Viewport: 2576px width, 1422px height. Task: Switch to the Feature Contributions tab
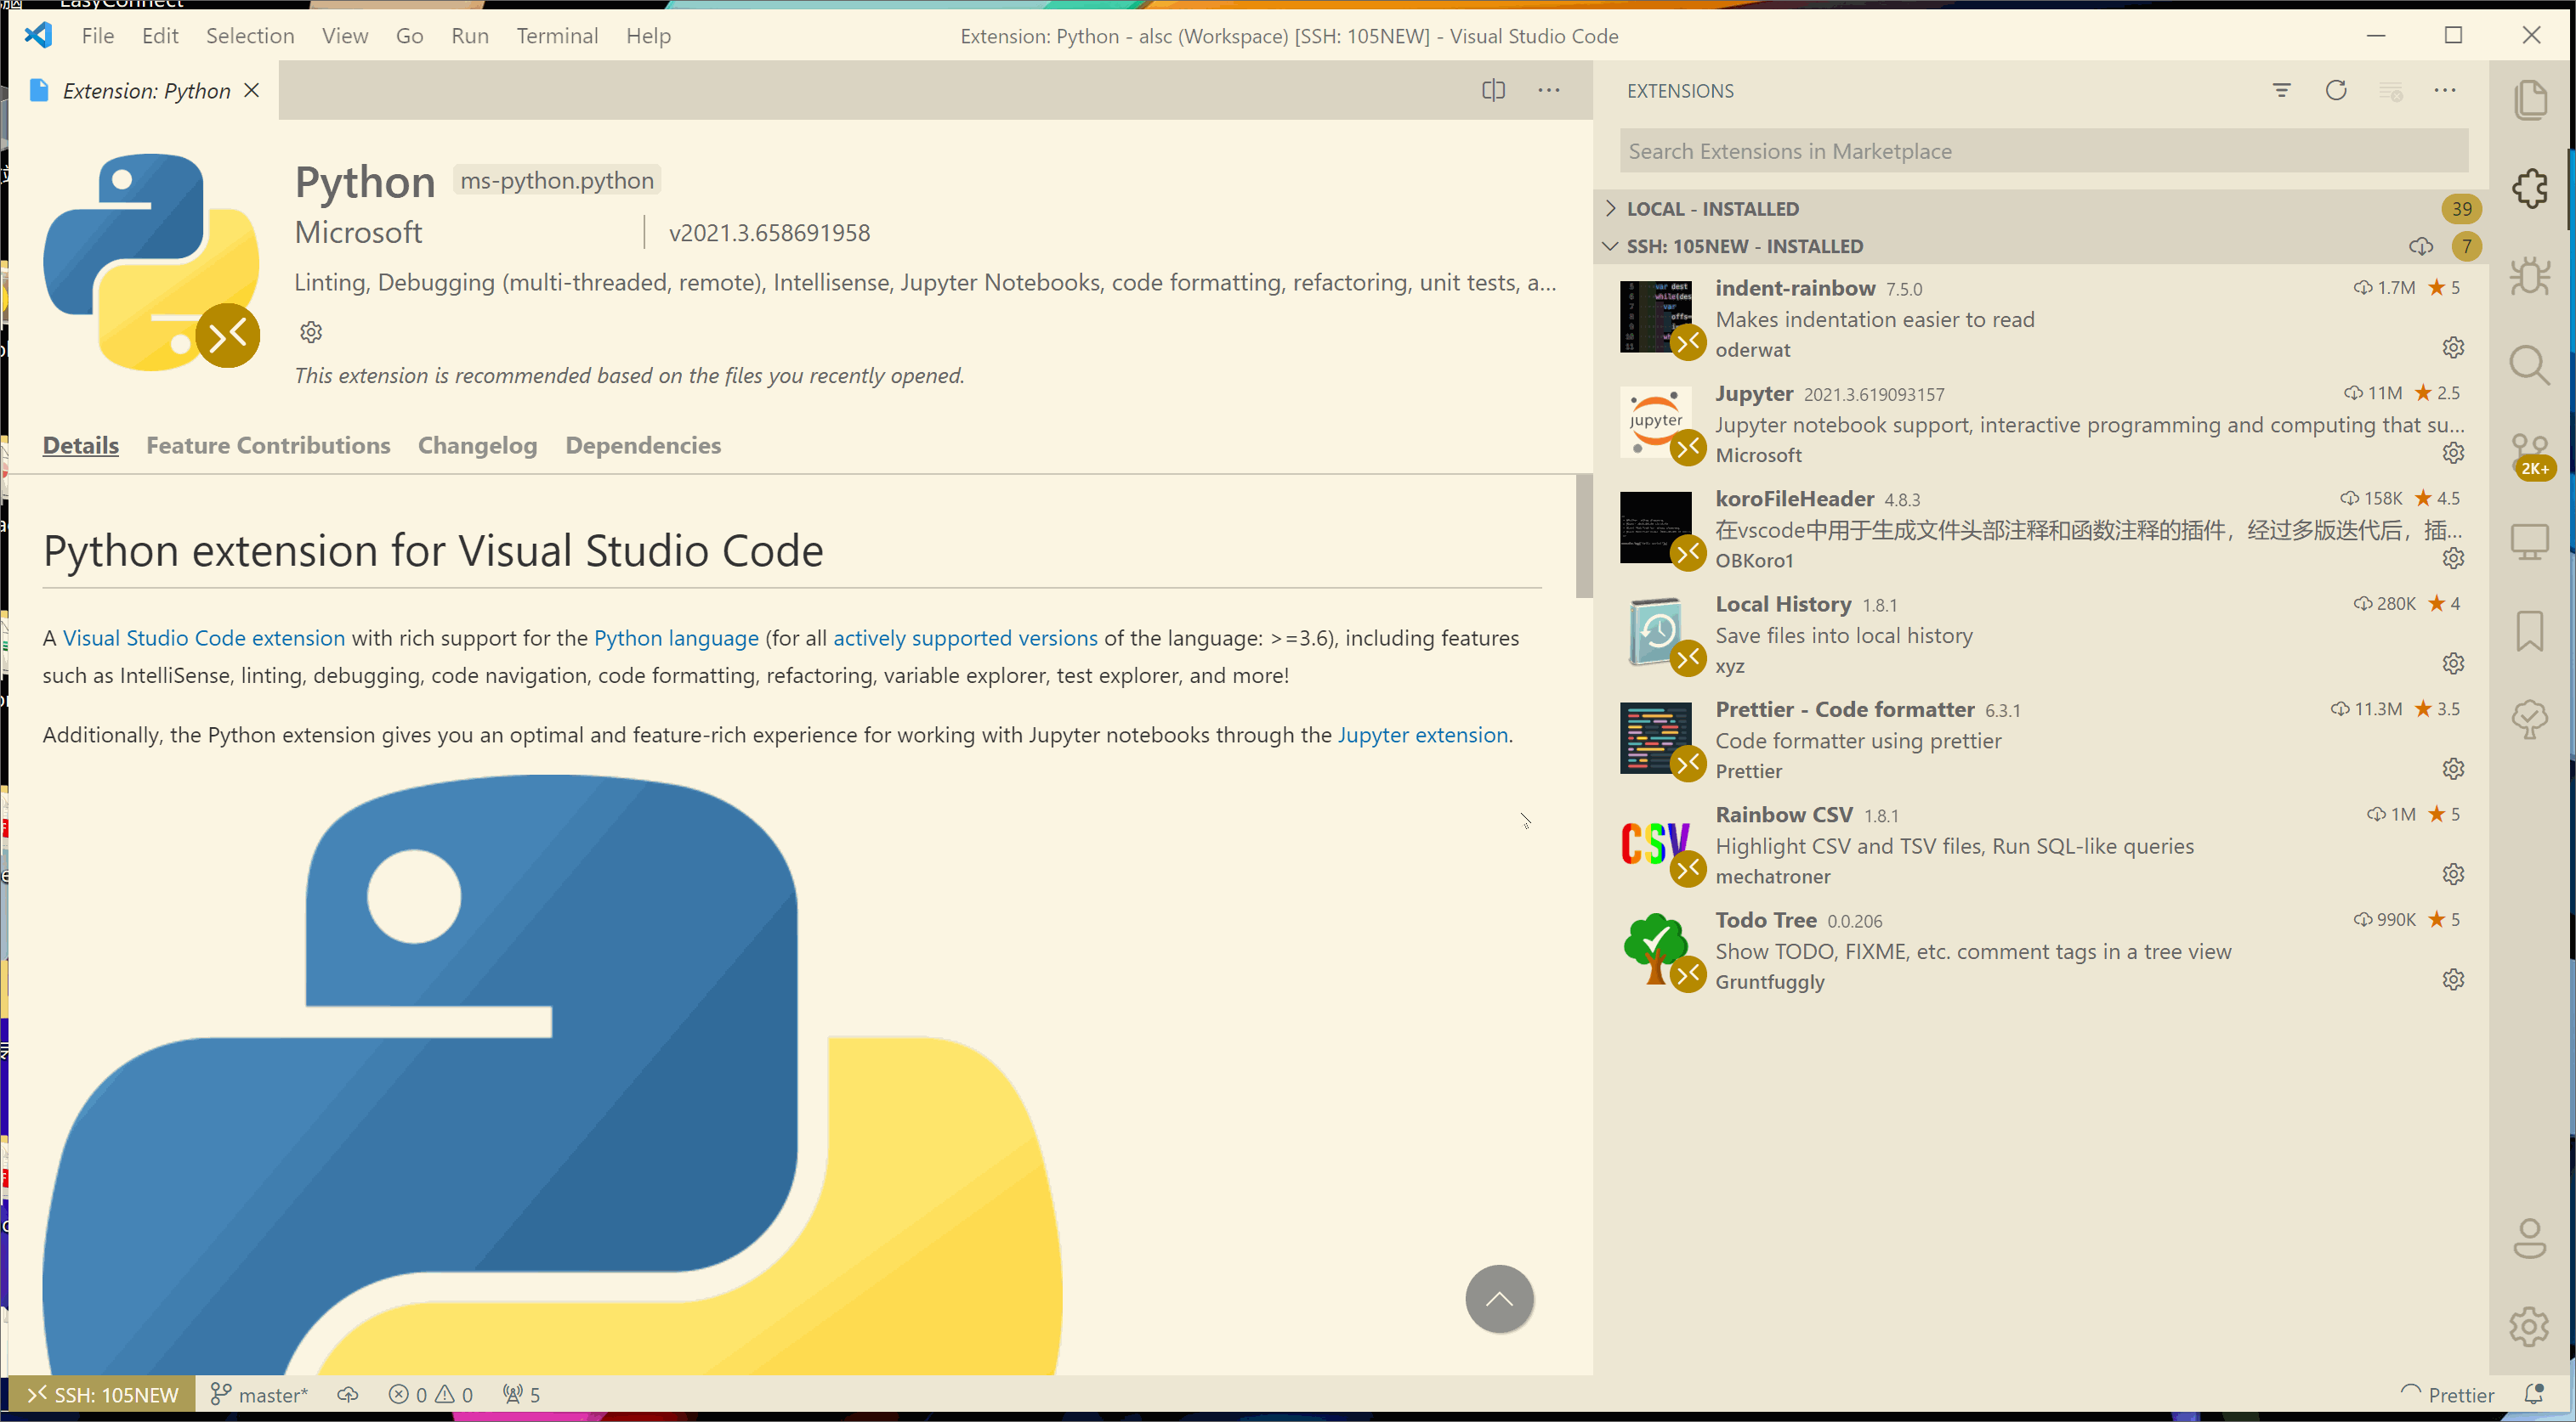coord(268,446)
